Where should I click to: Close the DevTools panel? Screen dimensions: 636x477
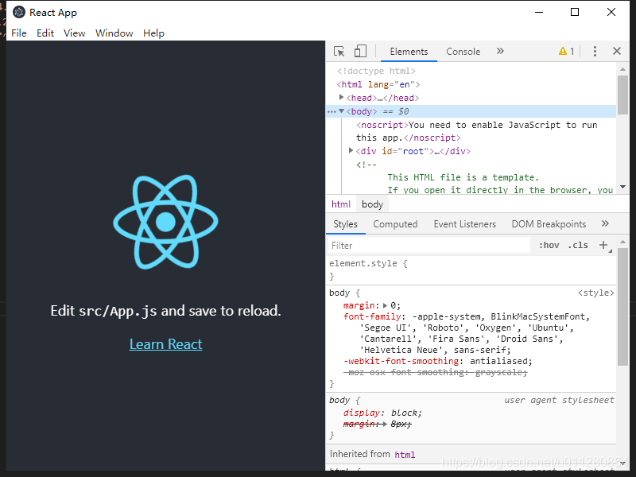(x=617, y=51)
